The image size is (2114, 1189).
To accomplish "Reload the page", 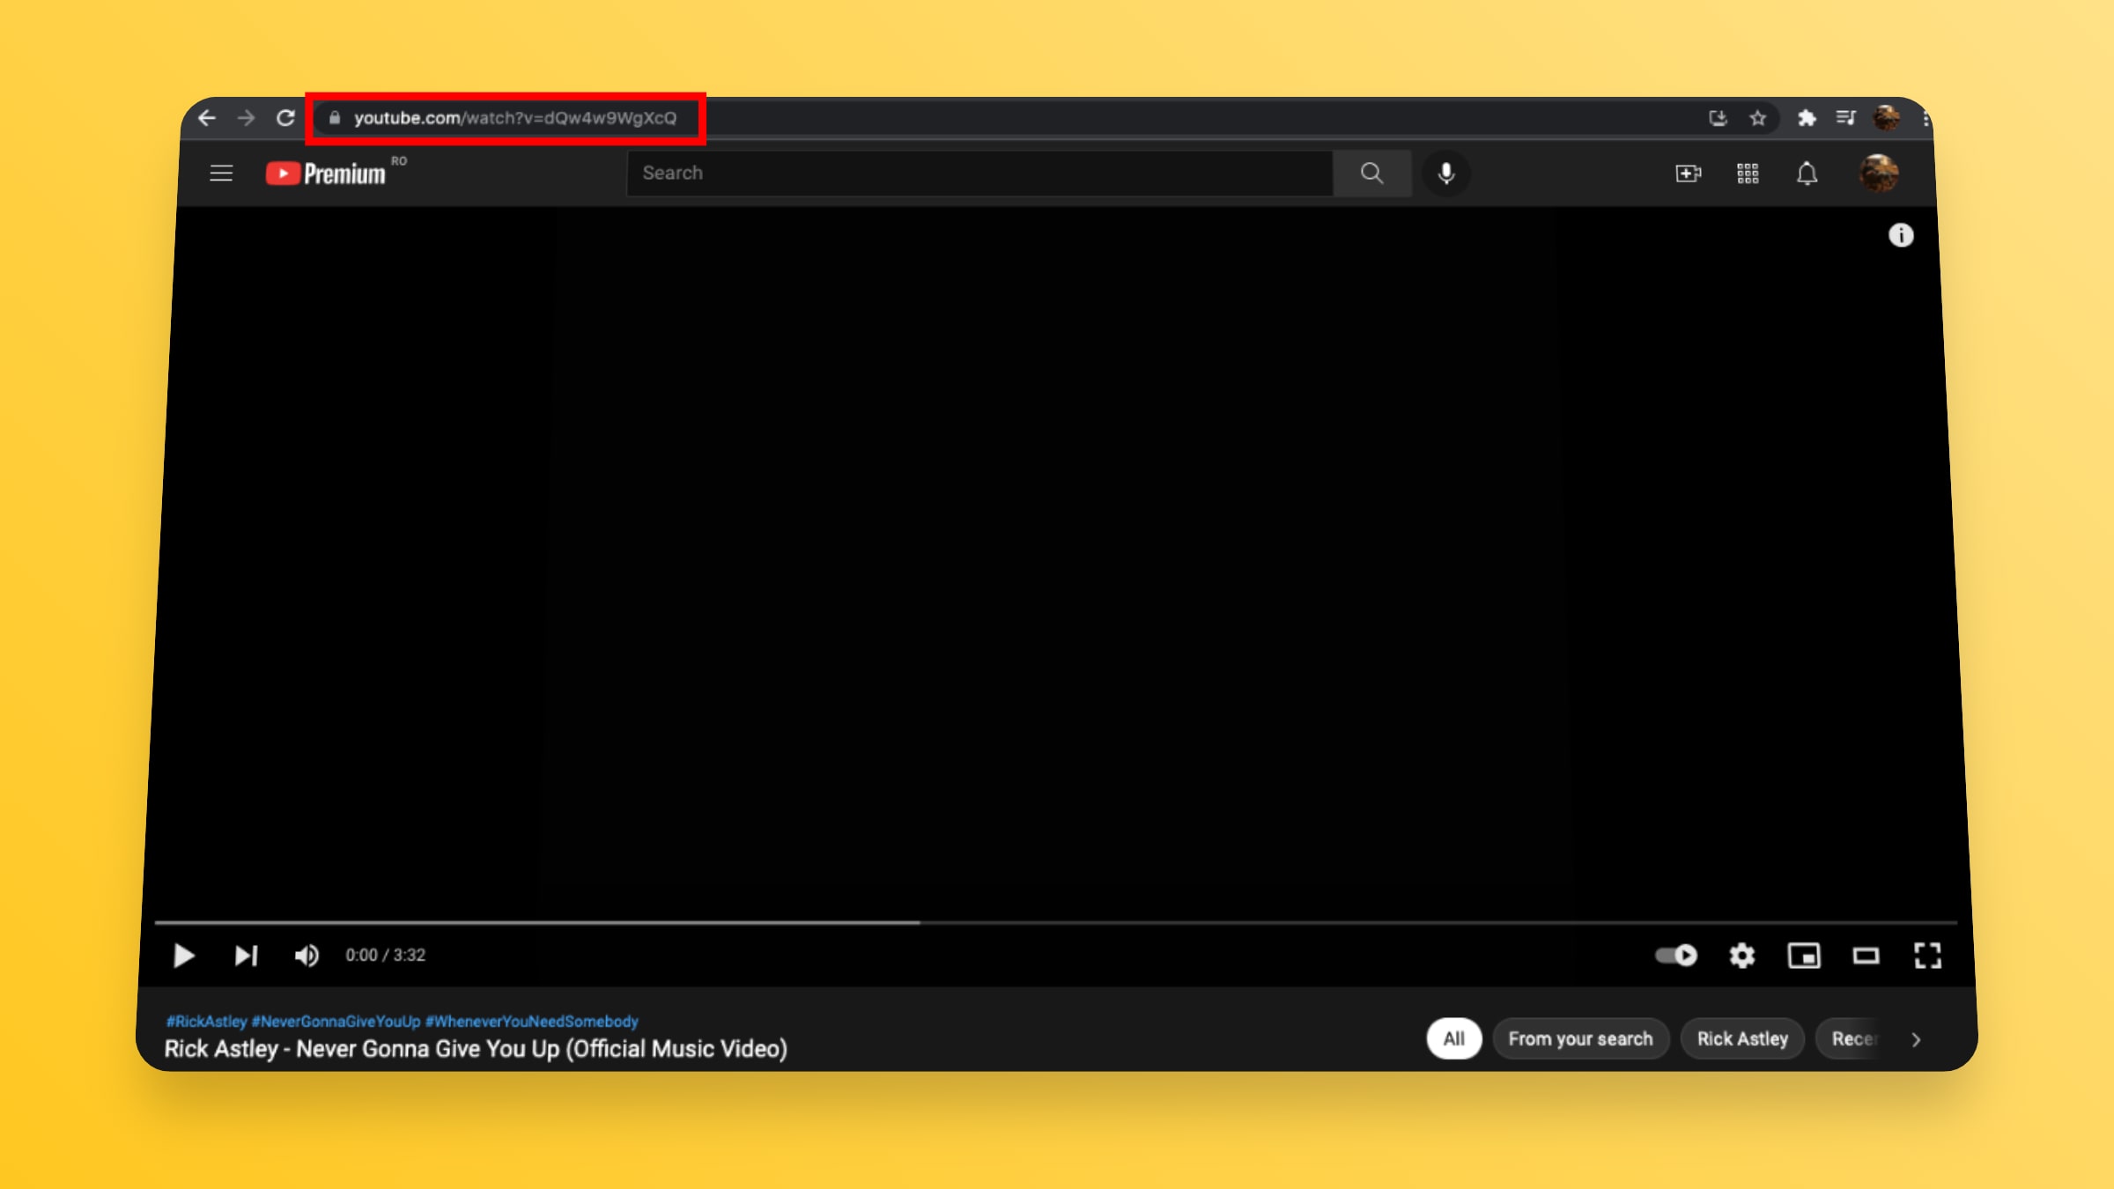I will (x=285, y=118).
